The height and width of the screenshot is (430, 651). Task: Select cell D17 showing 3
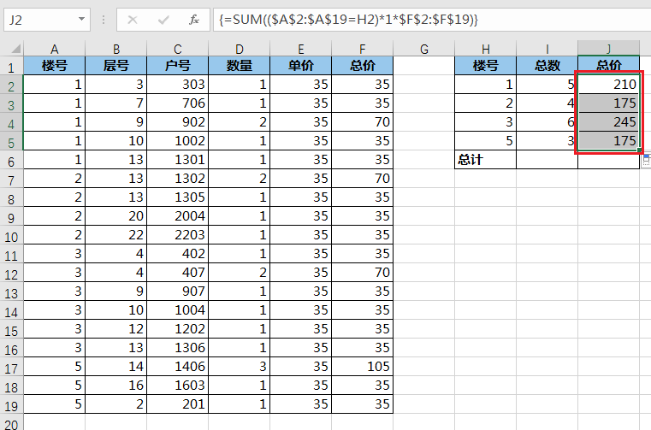coord(240,367)
